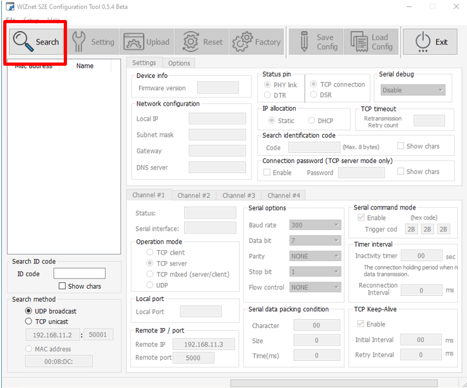Screen dimensions: 467x388
Task: Open the Channel #4 tab
Action: pyautogui.click(x=283, y=195)
